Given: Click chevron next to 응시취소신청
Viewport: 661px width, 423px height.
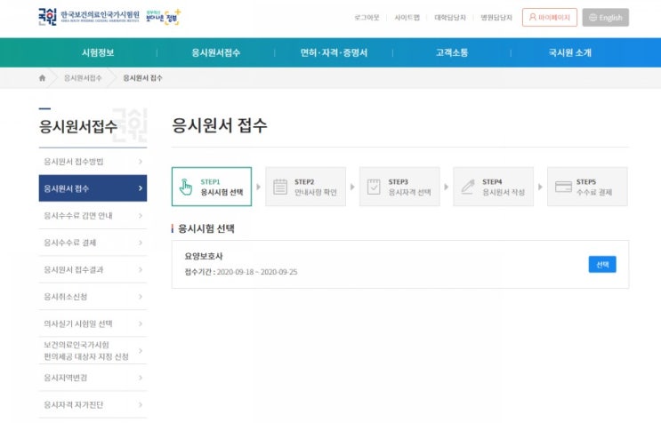Looking at the screenshot, I should (x=141, y=296).
